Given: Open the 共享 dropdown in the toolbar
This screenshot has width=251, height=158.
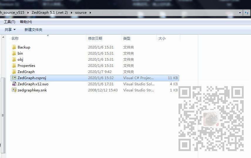Looking at the screenshot, I should tap(10, 29).
